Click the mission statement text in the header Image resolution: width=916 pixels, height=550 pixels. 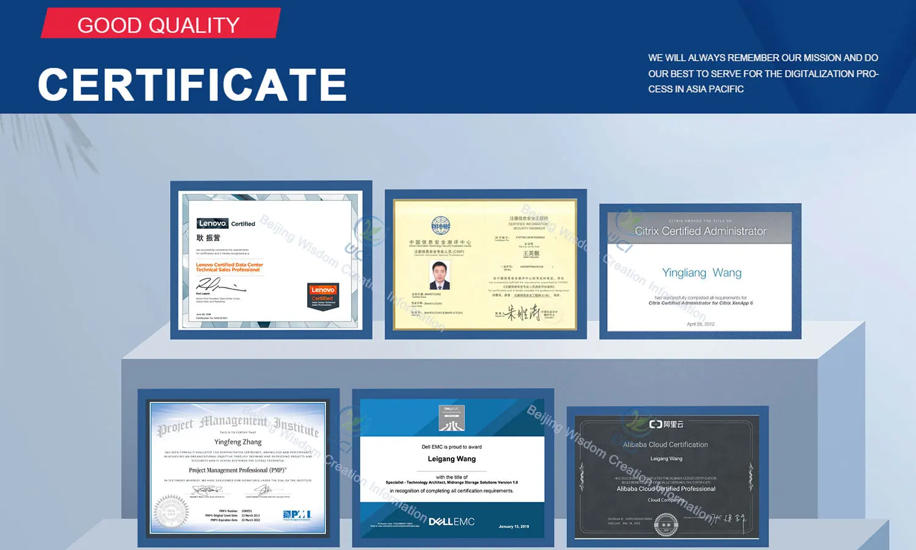(x=763, y=73)
